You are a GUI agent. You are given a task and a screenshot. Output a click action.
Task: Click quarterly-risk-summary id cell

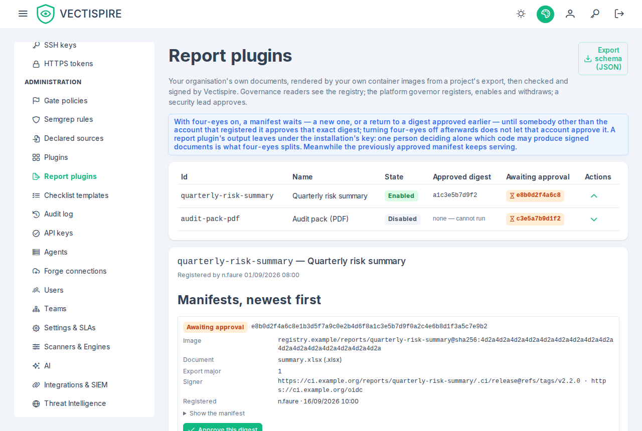227,196
